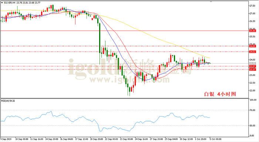This screenshot has height=142, width=259.
Task: Select the dashed red line at 24.88
Action: [x=125, y=46]
